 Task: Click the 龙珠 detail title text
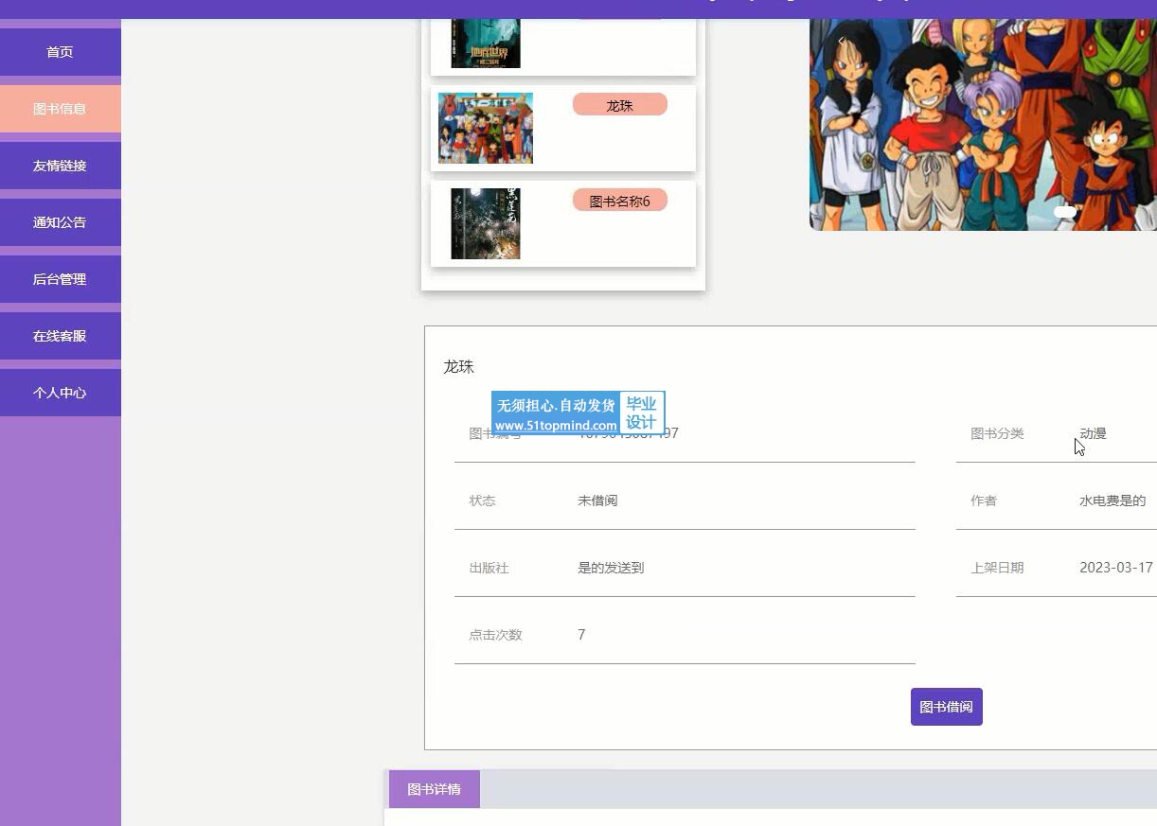(x=458, y=367)
